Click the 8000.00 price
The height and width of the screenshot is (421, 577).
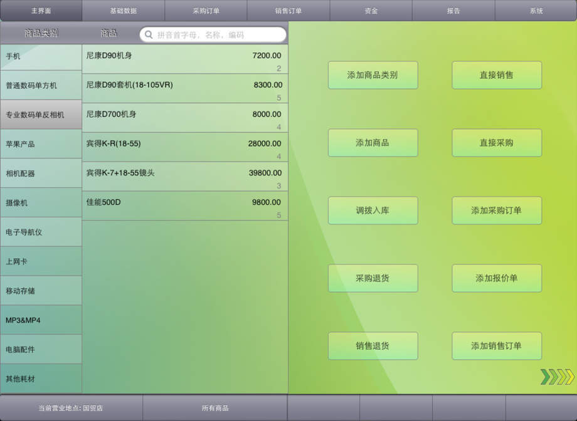[267, 115]
